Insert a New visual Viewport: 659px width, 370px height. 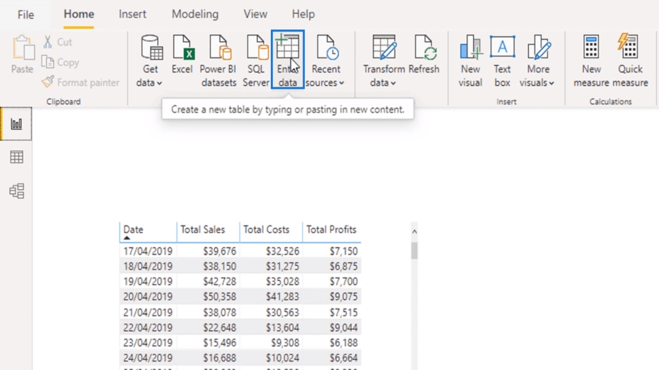[470, 61]
